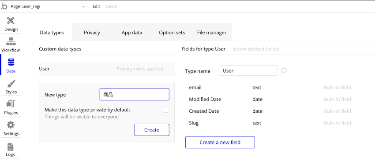Screen dimensions: 375x162
Task: Open the Styles brush icon
Action: [x=11, y=84]
